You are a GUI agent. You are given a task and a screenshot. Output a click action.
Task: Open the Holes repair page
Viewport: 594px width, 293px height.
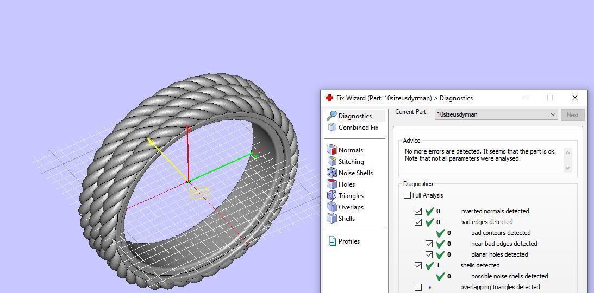tap(347, 184)
